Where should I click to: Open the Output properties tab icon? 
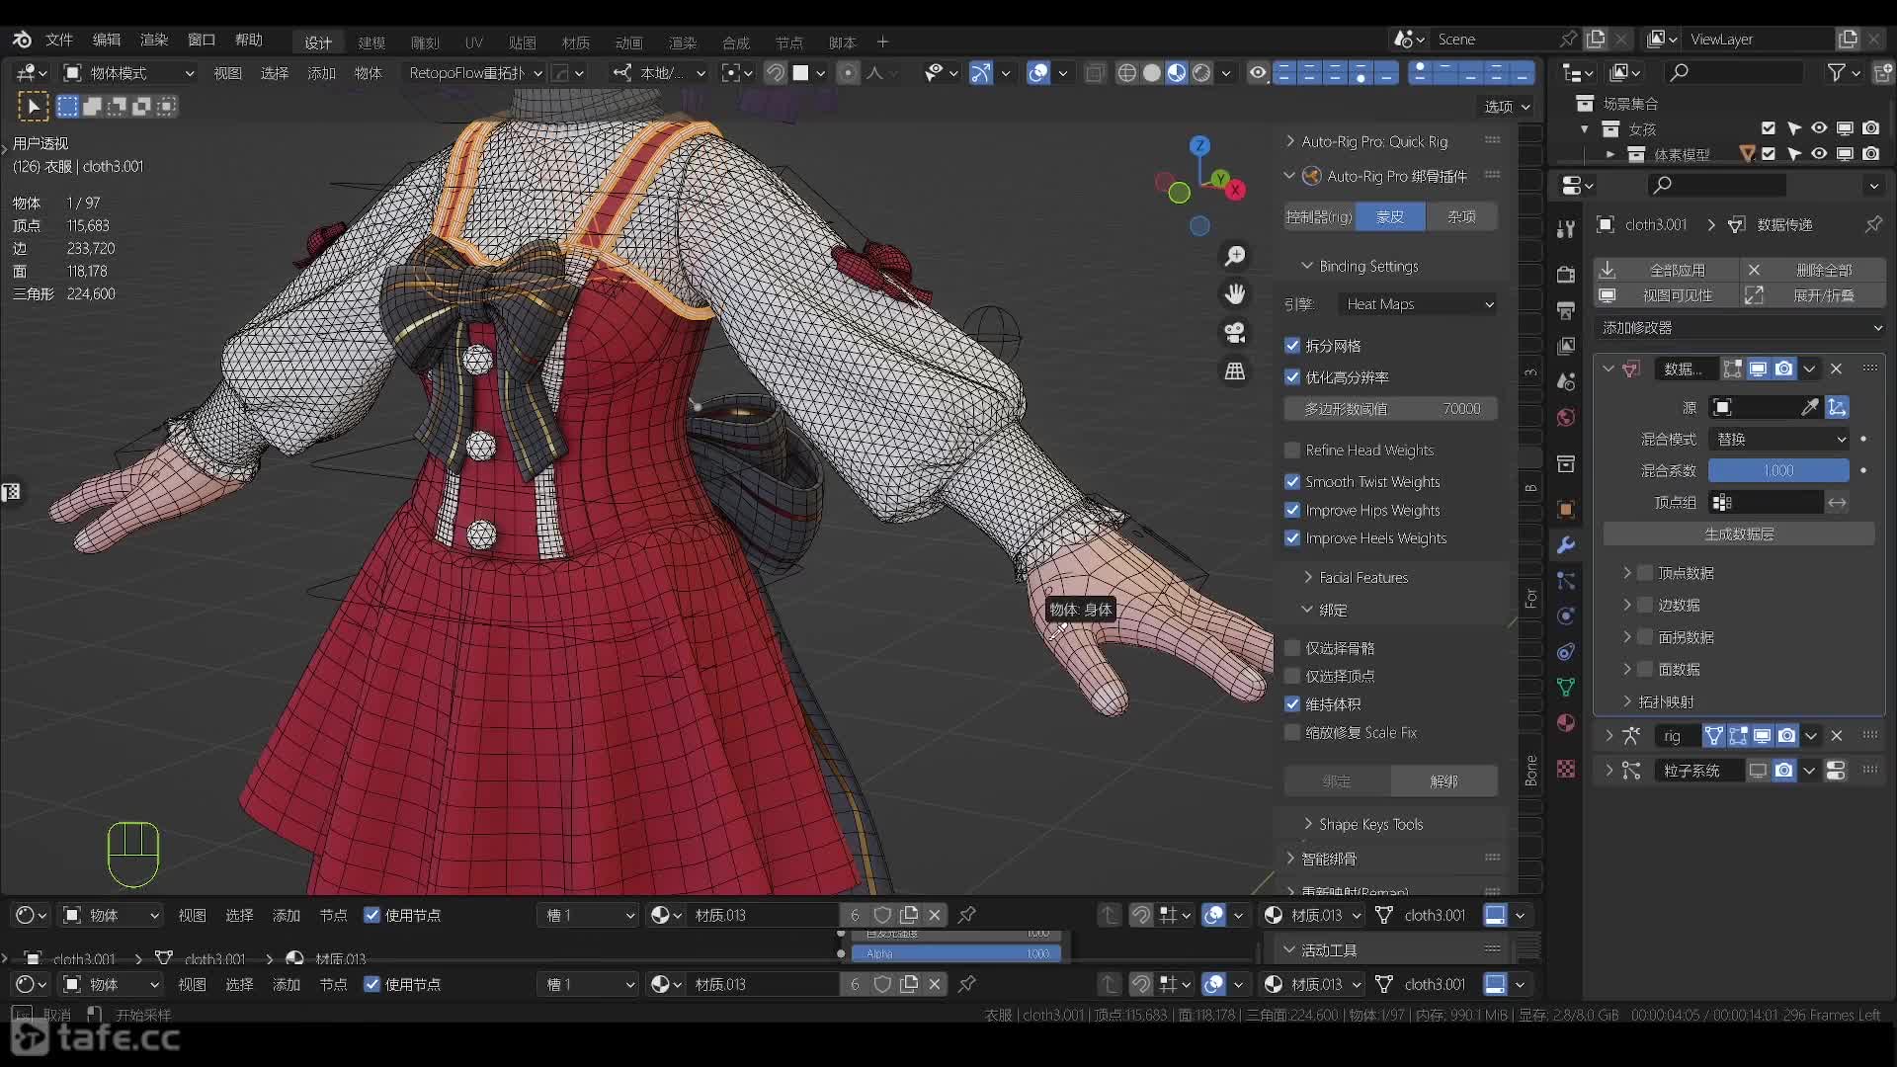tap(1566, 310)
